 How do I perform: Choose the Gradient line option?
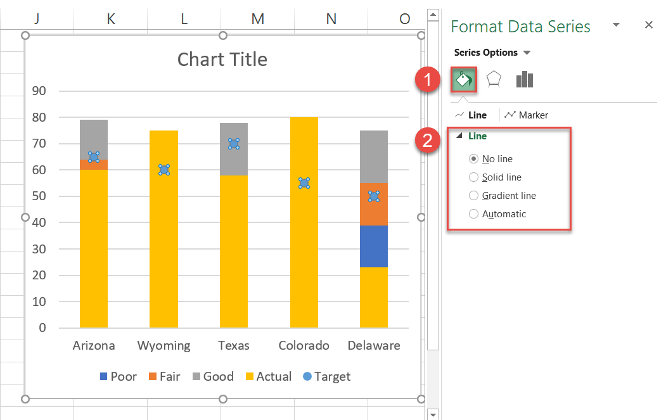(x=473, y=195)
